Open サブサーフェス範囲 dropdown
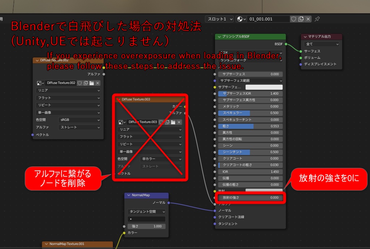The image size is (370, 249). [250, 81]
